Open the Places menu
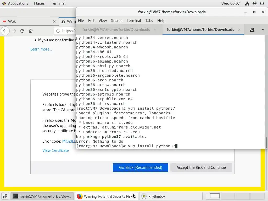Image resolution: width=268 pixels, height=201 pixels. point(39,3)
